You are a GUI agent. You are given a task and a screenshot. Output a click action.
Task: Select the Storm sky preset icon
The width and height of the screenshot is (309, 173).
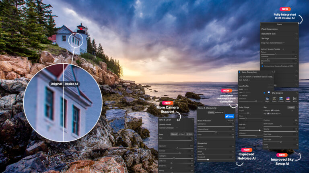[274, 99]
